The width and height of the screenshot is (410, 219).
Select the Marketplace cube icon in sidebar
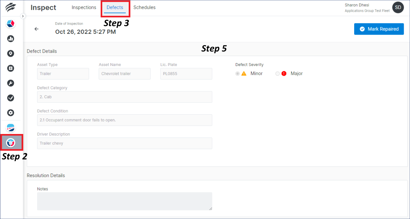[10, 23]
